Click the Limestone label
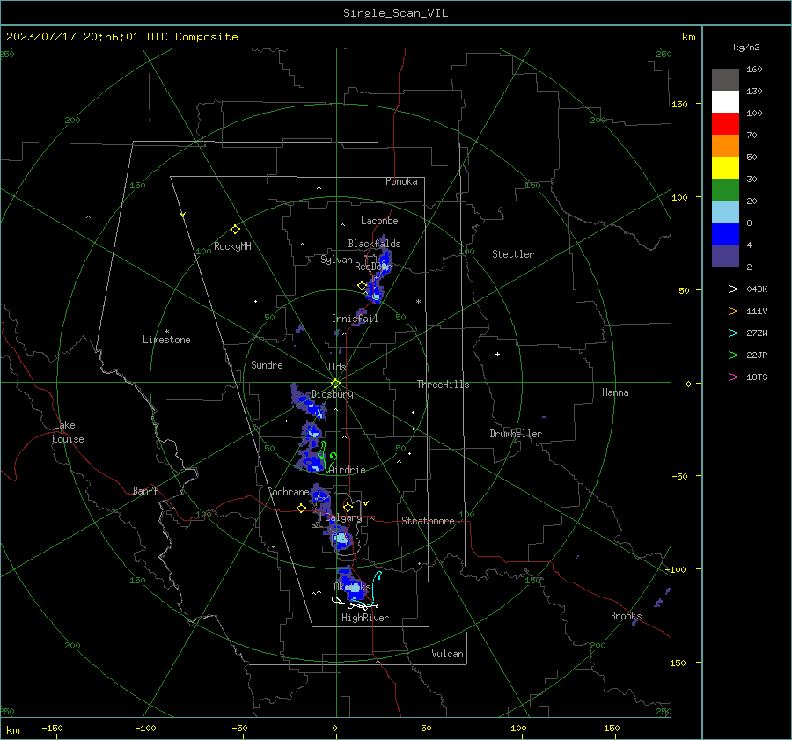Image resolution: width=792 pixels, height=740 pixels. click(166, 340)
